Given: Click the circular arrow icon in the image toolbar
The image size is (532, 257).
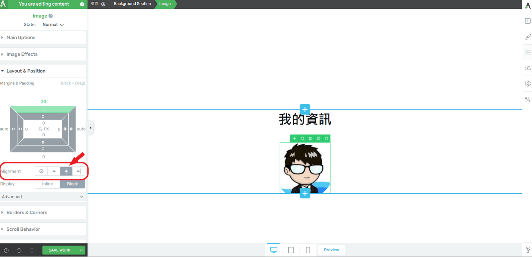Looking at the screenshot, I should click(x=303, y=138).
